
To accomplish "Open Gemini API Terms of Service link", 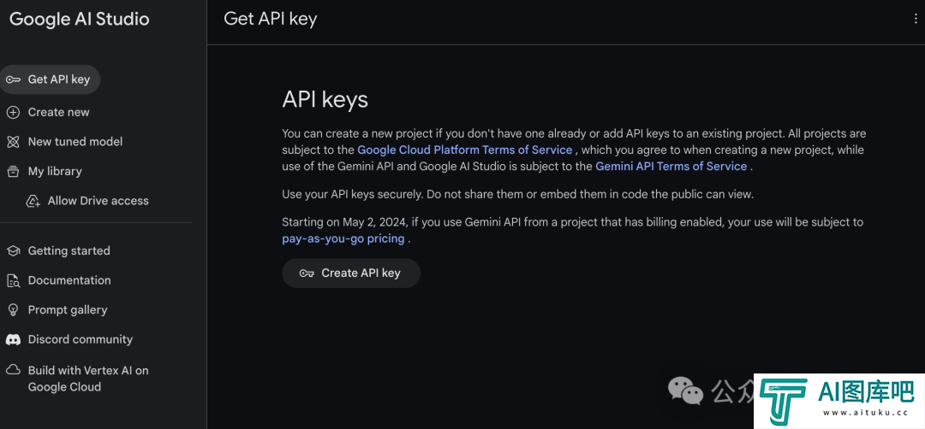I will pos(671,166).
